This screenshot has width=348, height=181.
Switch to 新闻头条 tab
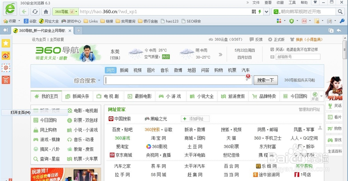pyautogui.click(x=78, y=96)
